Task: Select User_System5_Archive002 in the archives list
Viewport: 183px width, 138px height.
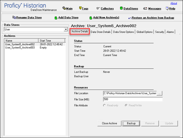Action: (x=20, y=44)
